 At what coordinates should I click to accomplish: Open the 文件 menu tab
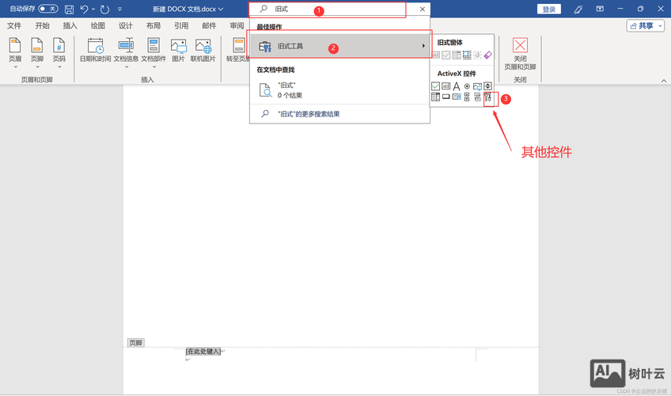14,25
